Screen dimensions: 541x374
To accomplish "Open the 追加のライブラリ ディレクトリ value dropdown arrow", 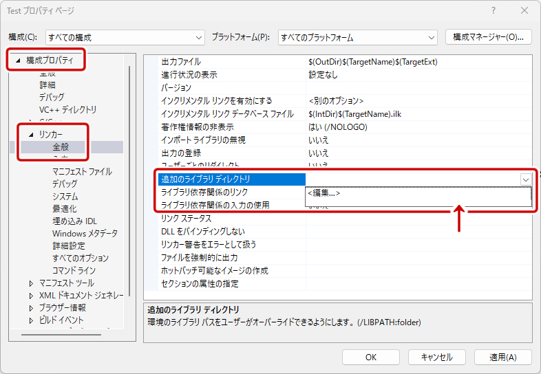I will tap(526, 179).
